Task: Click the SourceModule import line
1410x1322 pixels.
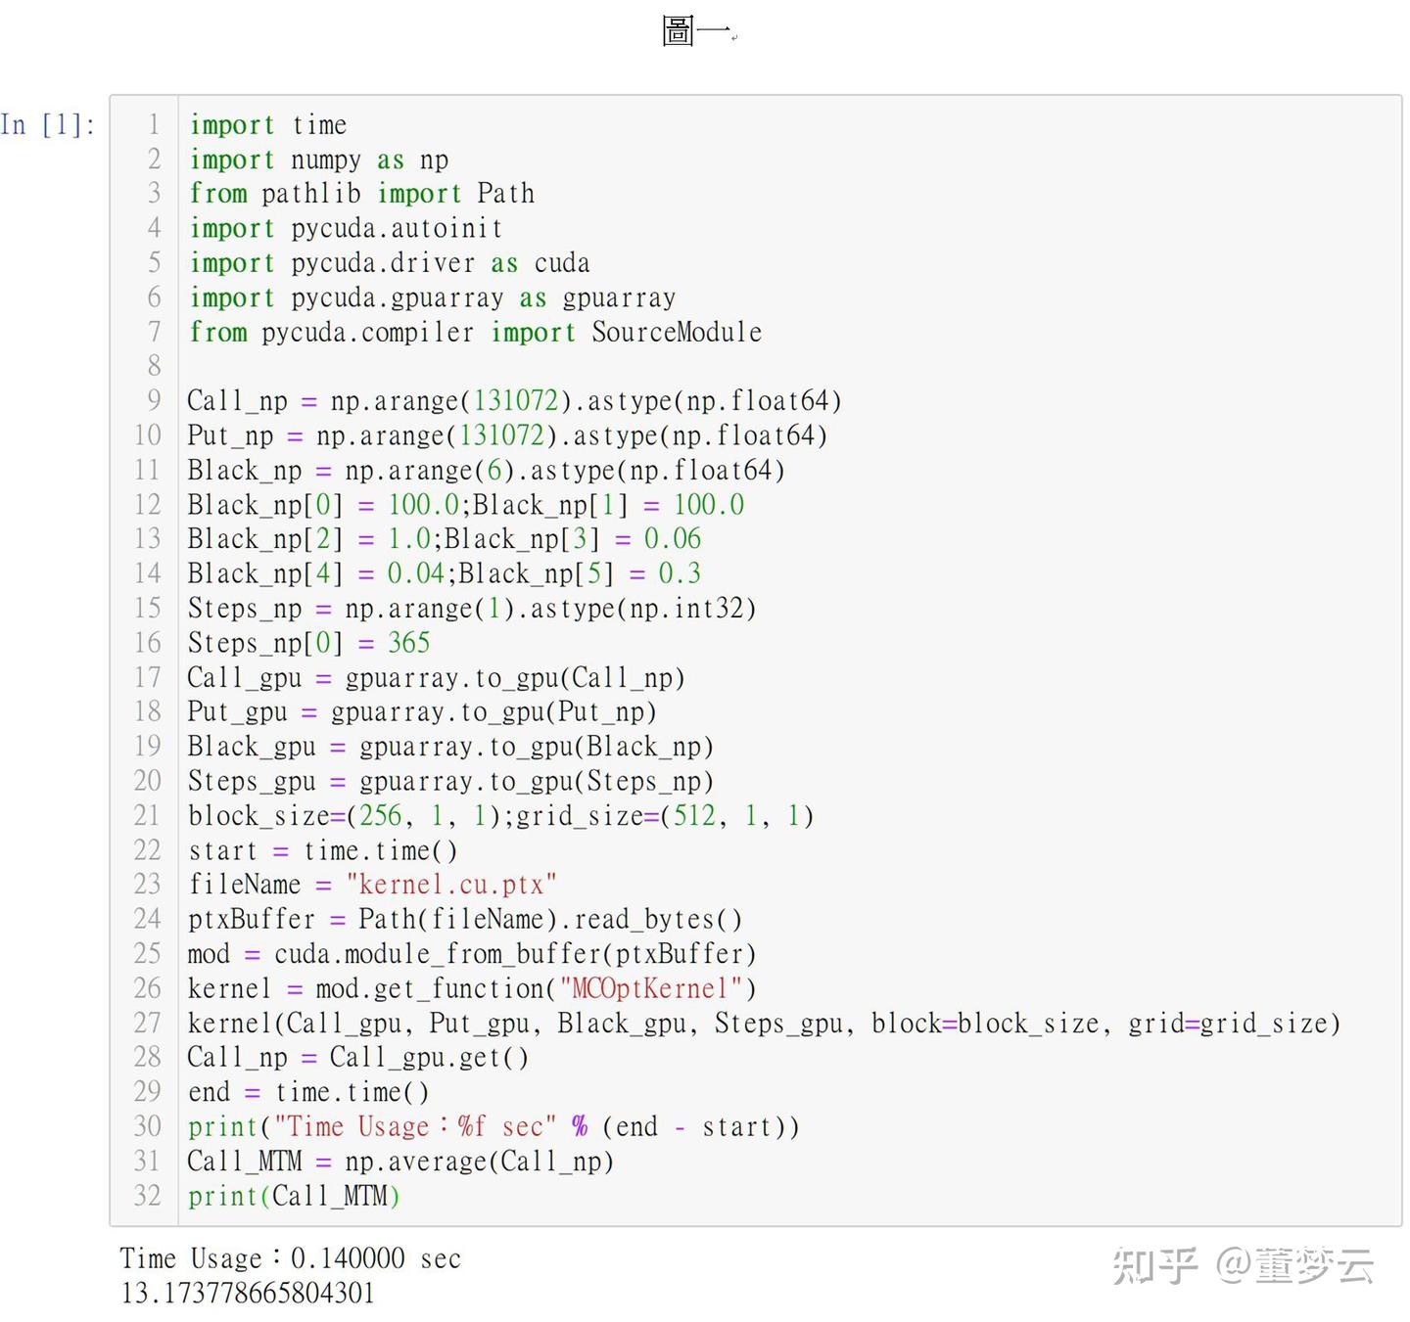Action: (475, 333)
